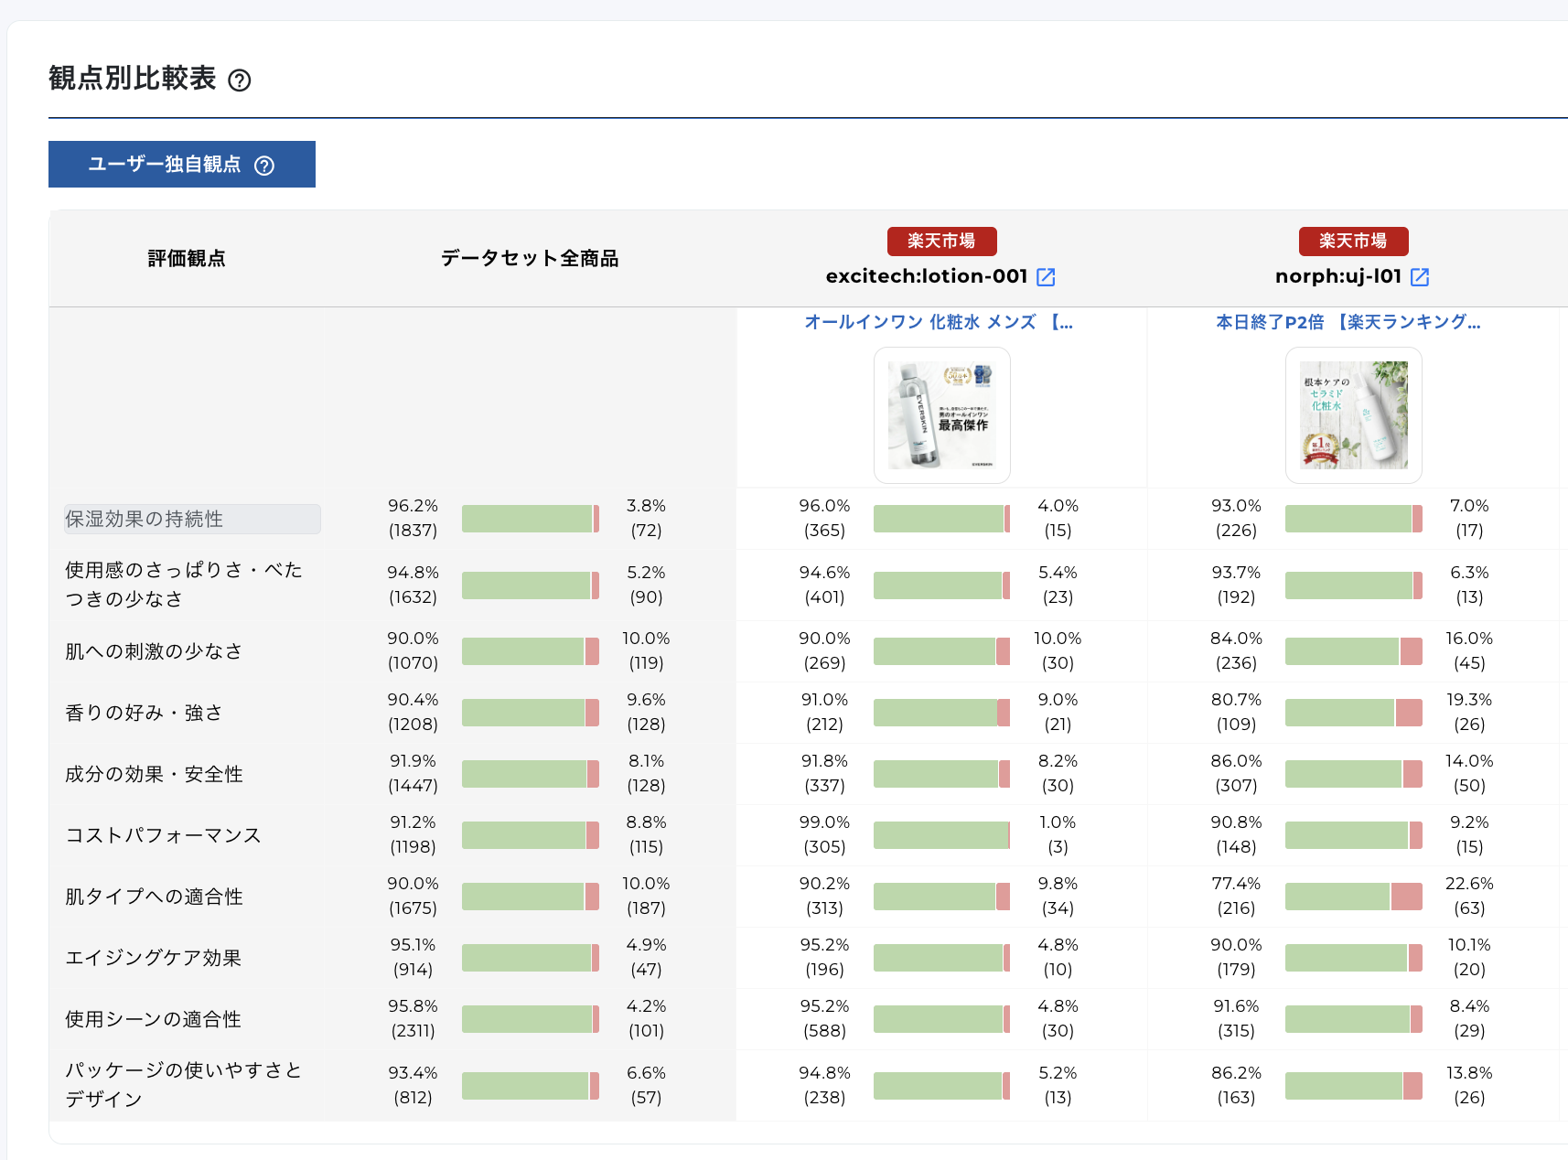Click green bar for 保湿効果の持続性 dataset

click(526, 518)
